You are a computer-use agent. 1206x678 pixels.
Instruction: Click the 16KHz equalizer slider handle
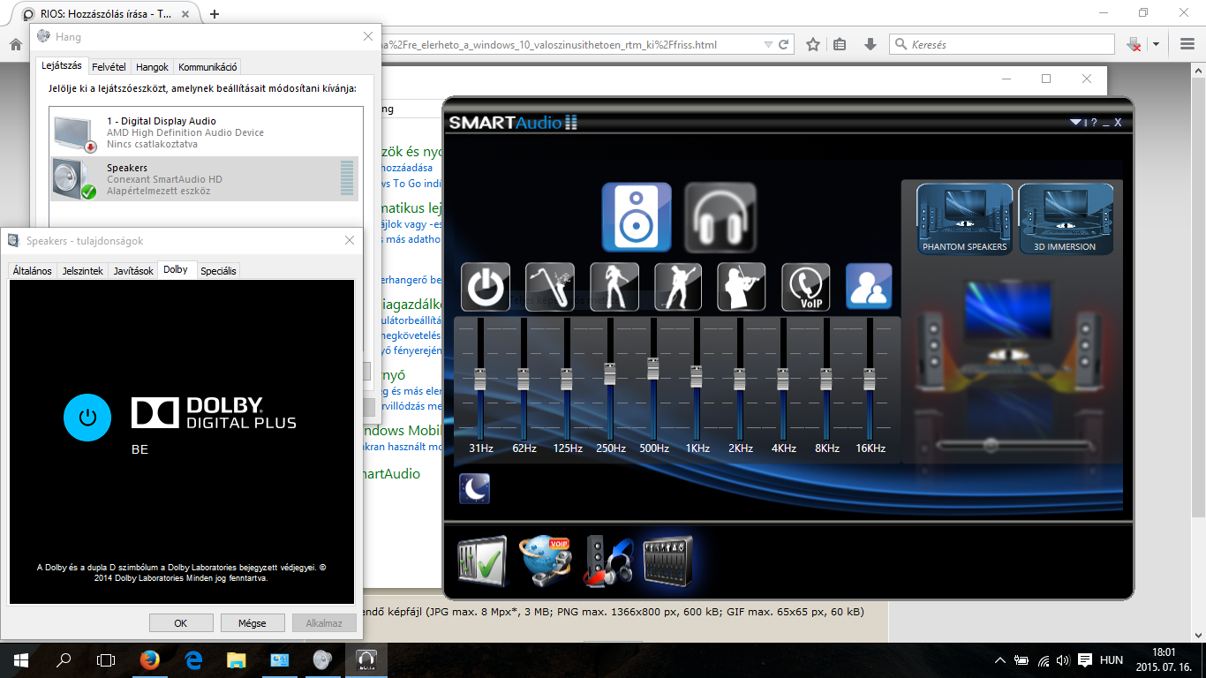(869, 379)
